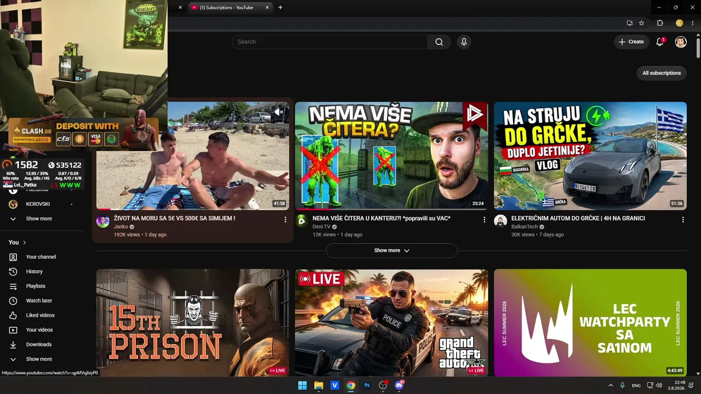Open the Deni TV channel avatar
The width and height of the screenshot is (701, 394).
(302, 221)
